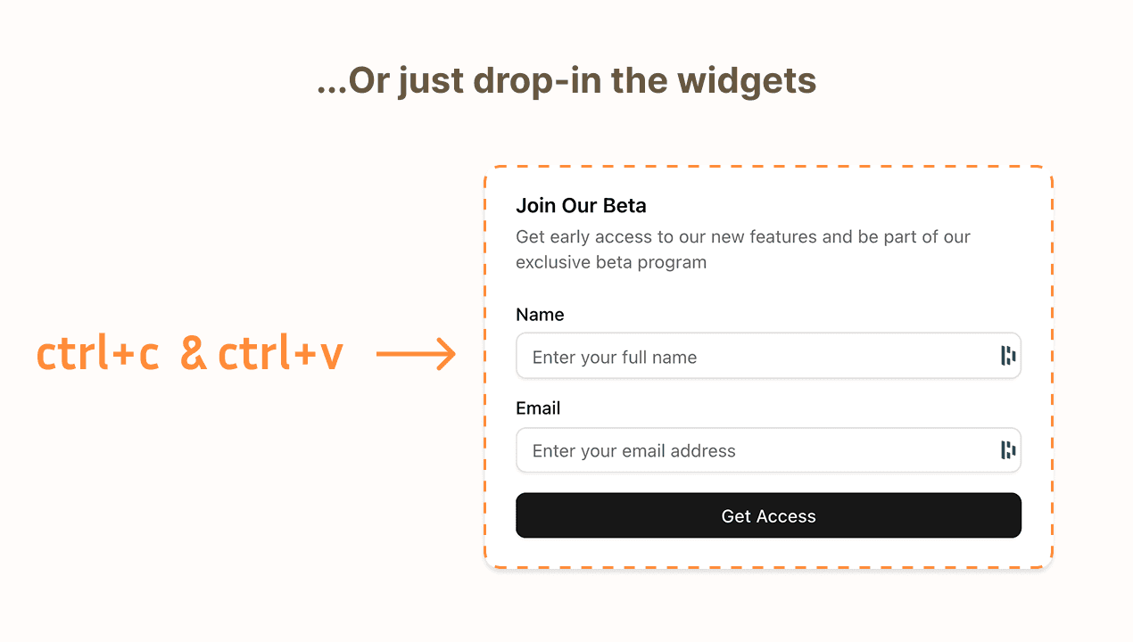1133x642 pixels.
Task: Click the Get Access button label text
Action: 768,515
